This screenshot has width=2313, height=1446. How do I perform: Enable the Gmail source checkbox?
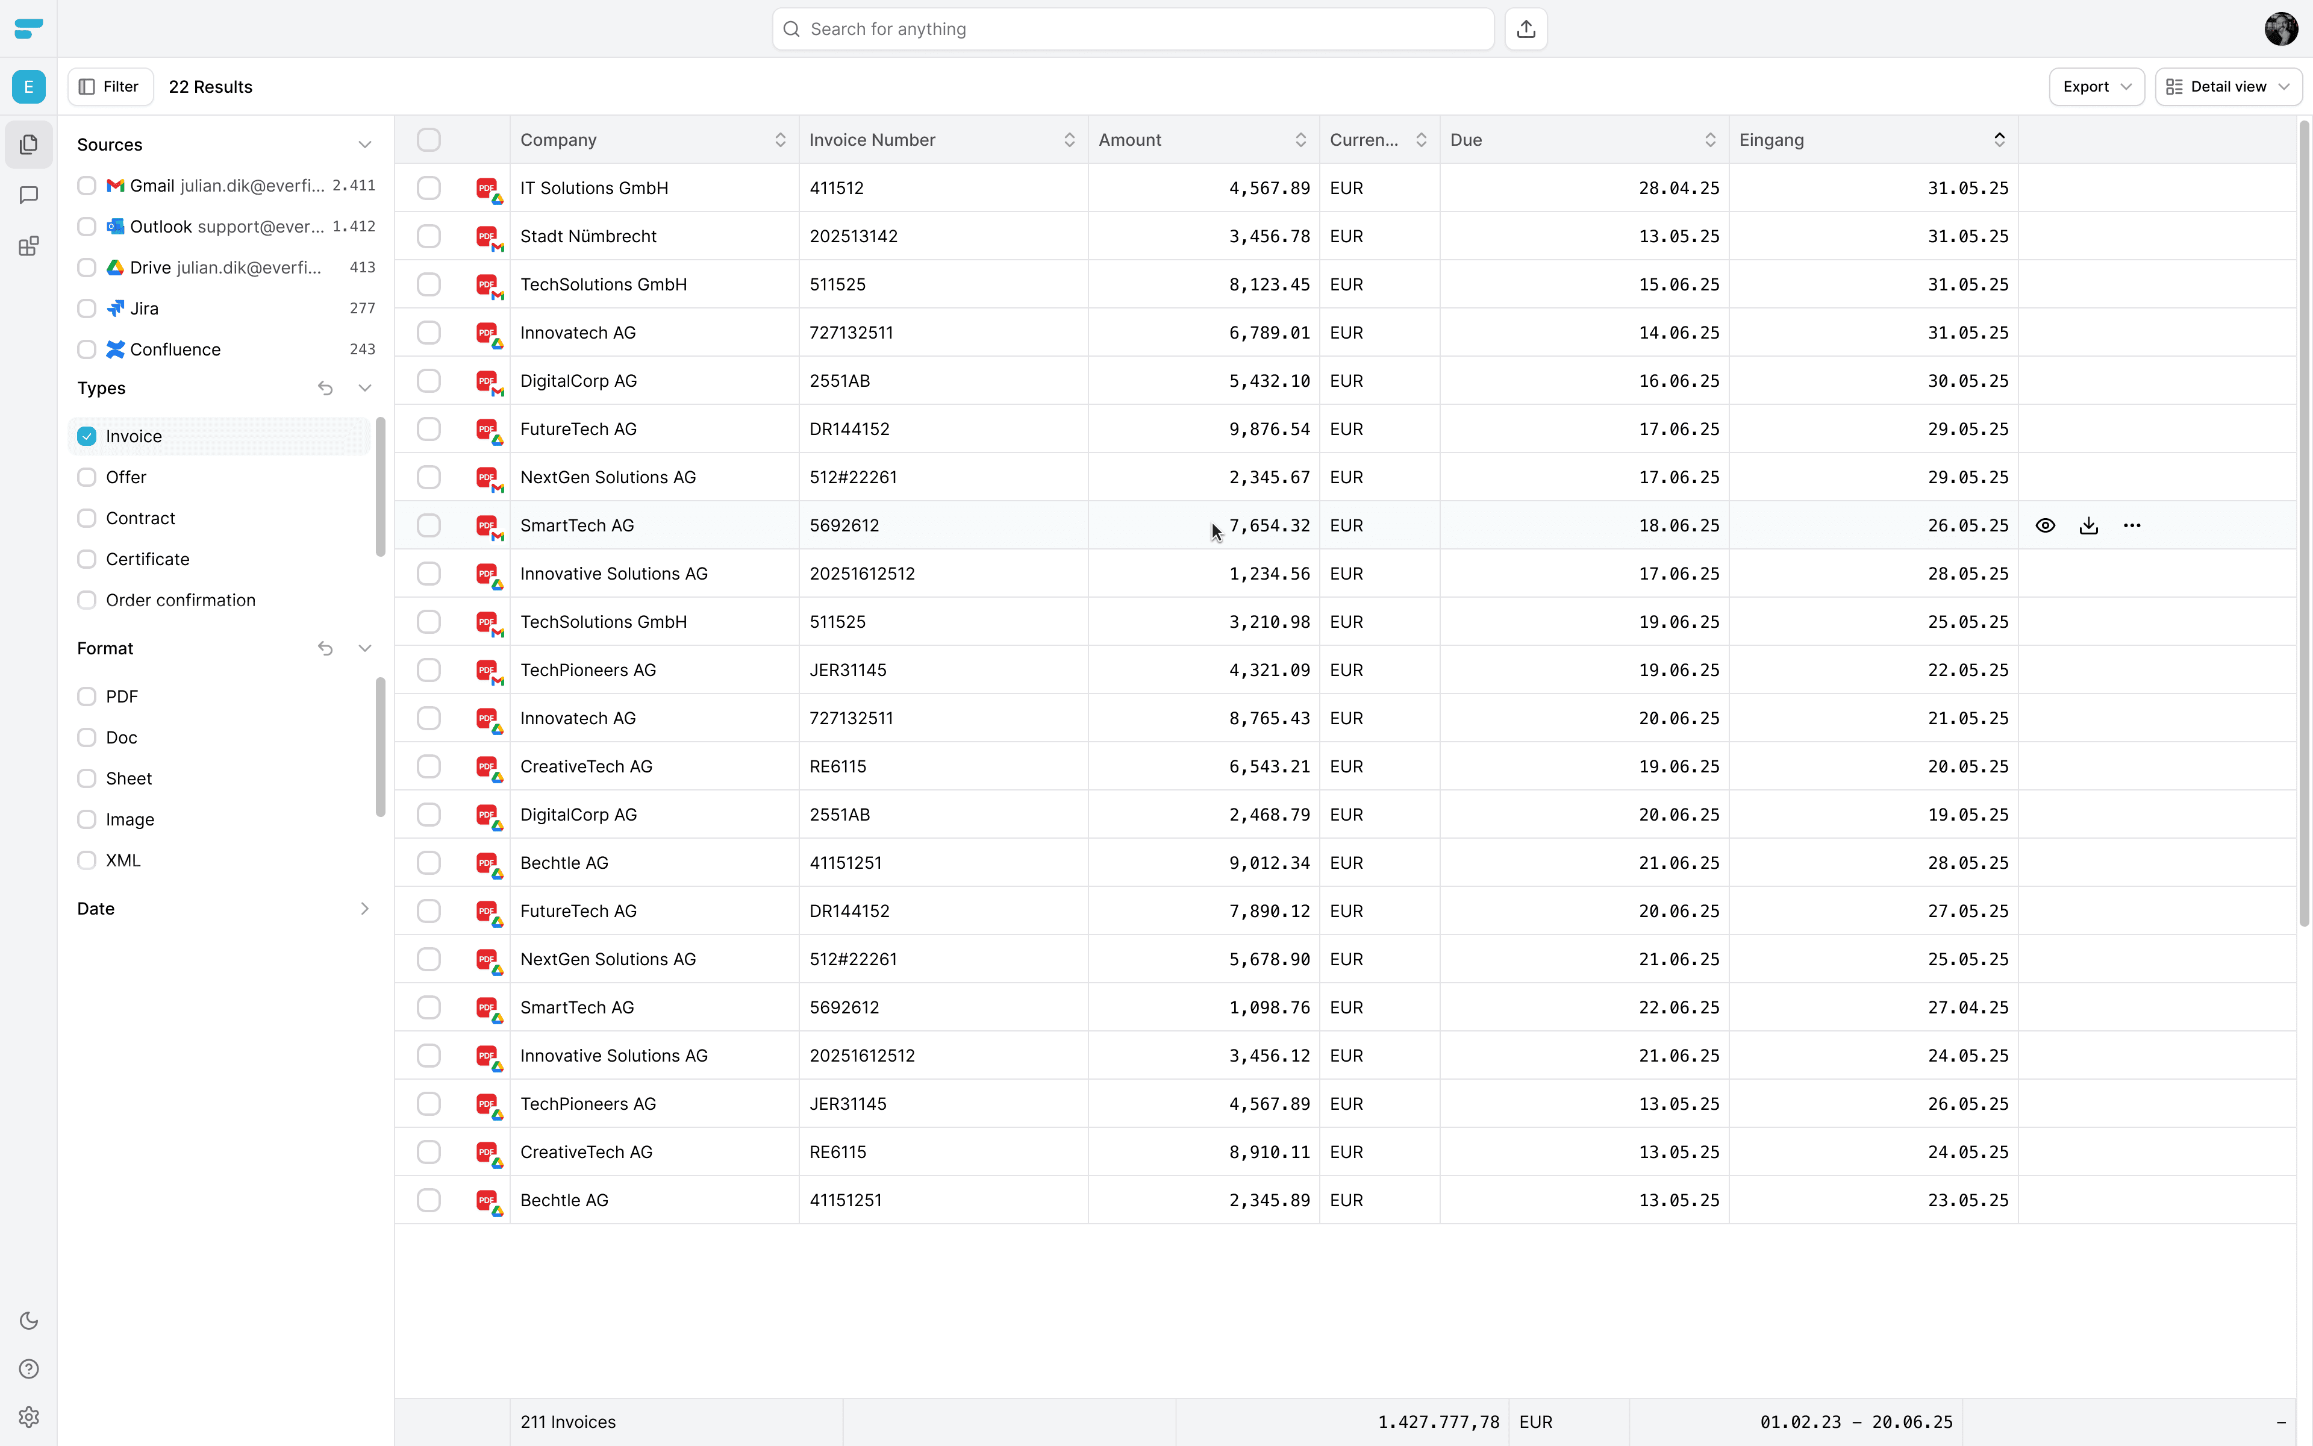coord(87,186)
